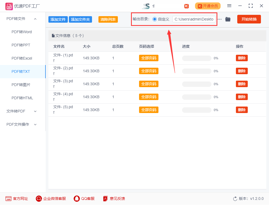Click the 开始转换 button

pyautogui.click(x=249, y=19)
